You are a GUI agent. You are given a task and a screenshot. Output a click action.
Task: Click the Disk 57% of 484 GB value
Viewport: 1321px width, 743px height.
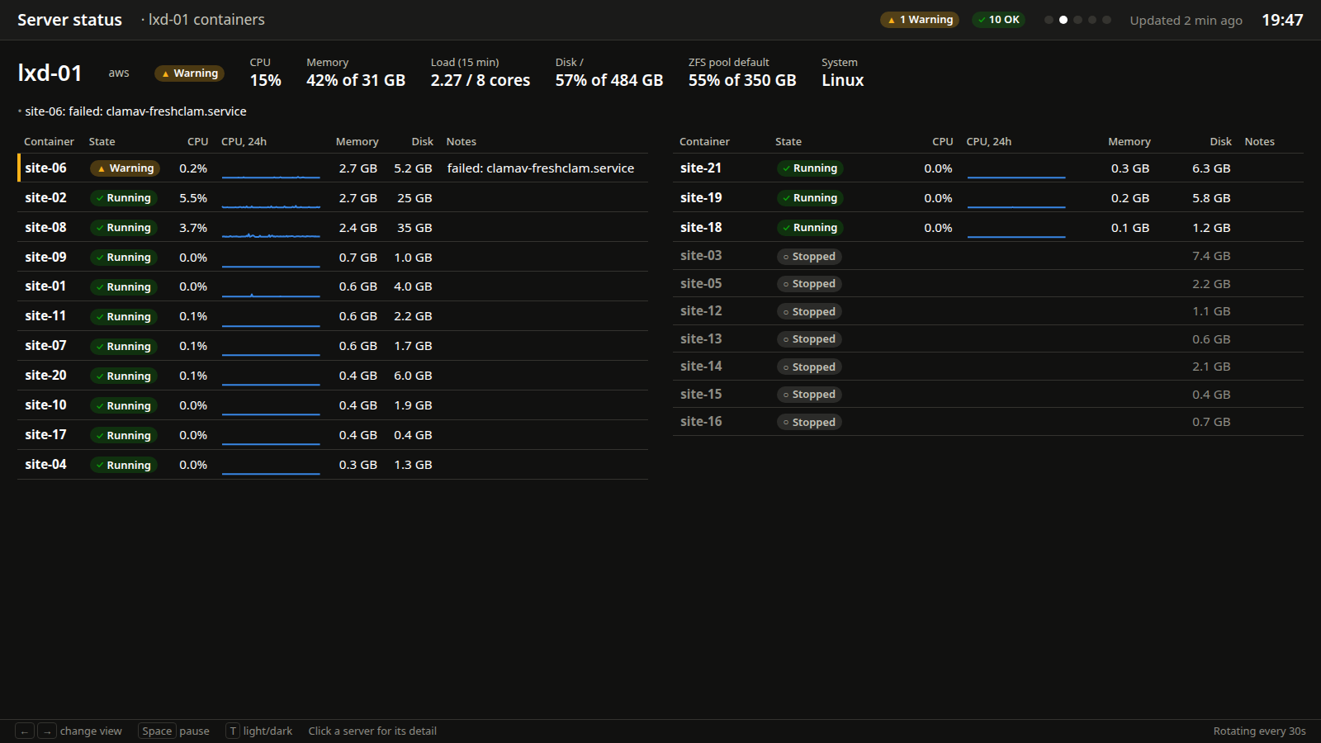click(x=609, y=80)
